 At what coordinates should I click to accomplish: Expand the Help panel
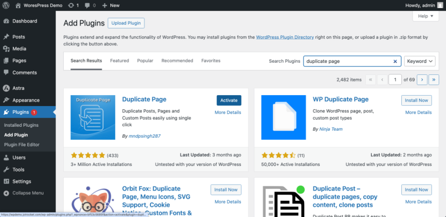426,16
